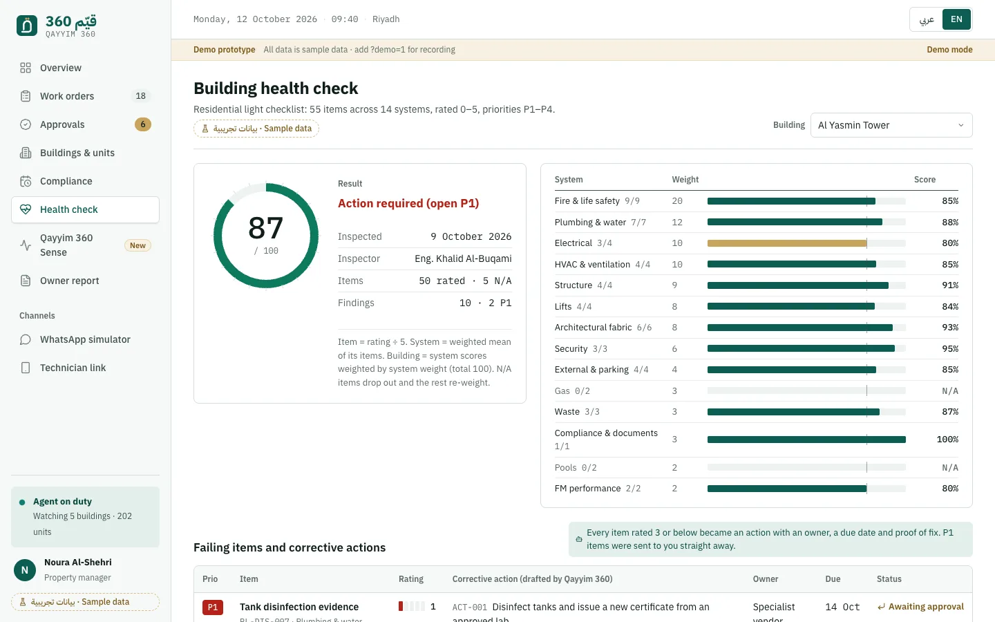Viewport: 995px width, 622px height.
Task: Click the Agent on duty status card
Action: [86, 517]
